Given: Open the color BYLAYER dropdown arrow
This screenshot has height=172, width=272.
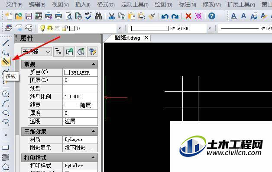Looking at the screenshot, I should click(x=210, y=28).
